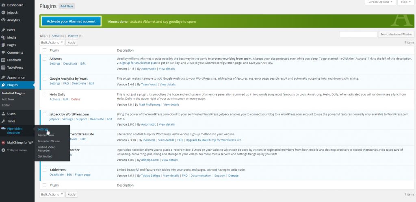This screenshot has width=416, height=202.
Task: Check the Jetpack by WordPress.com checkbox
Action: click(x=44, y=114)
